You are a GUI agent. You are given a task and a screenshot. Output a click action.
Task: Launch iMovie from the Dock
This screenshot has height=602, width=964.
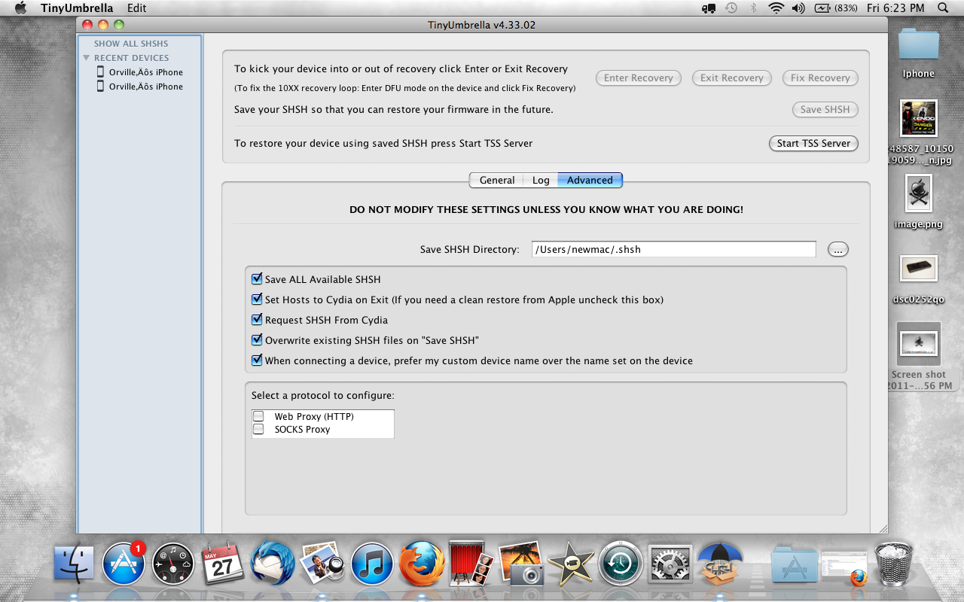(x=571, y=564)
